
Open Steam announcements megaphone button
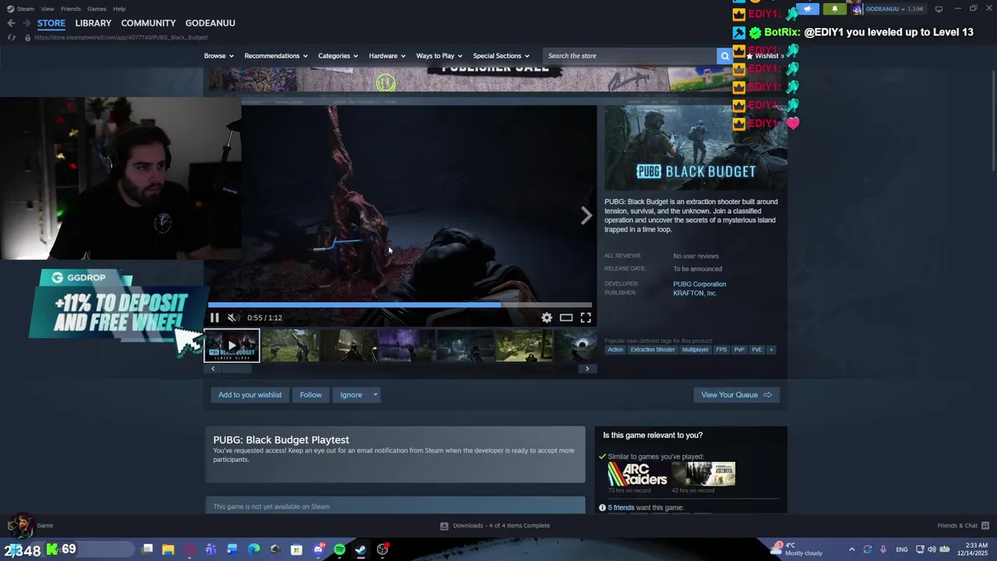tap(808, 9)
